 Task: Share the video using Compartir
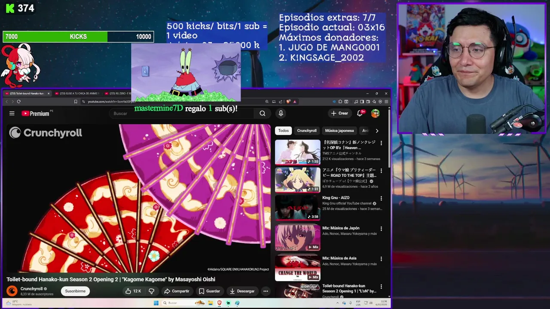point(177,291)
